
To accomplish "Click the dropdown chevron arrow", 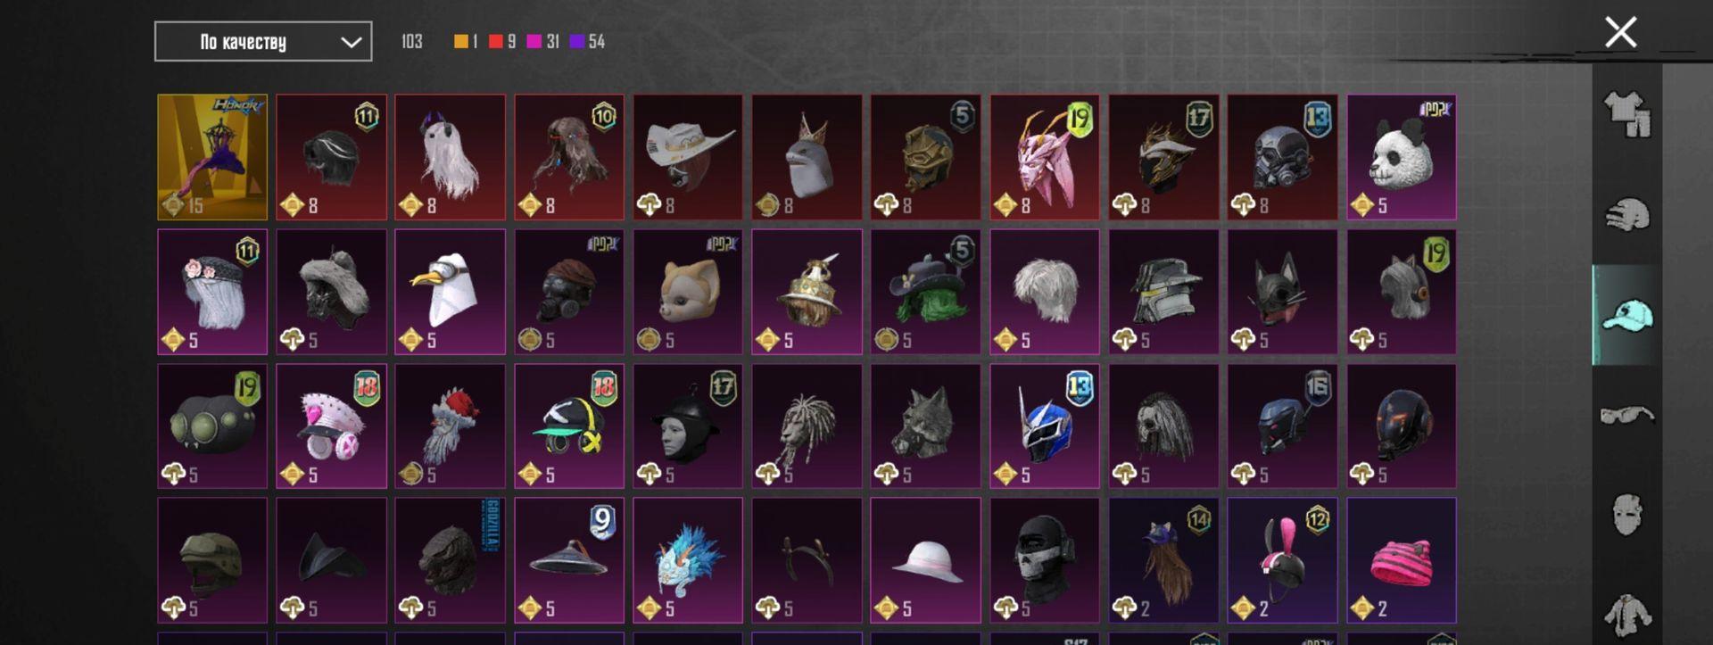I will (352, 42).
